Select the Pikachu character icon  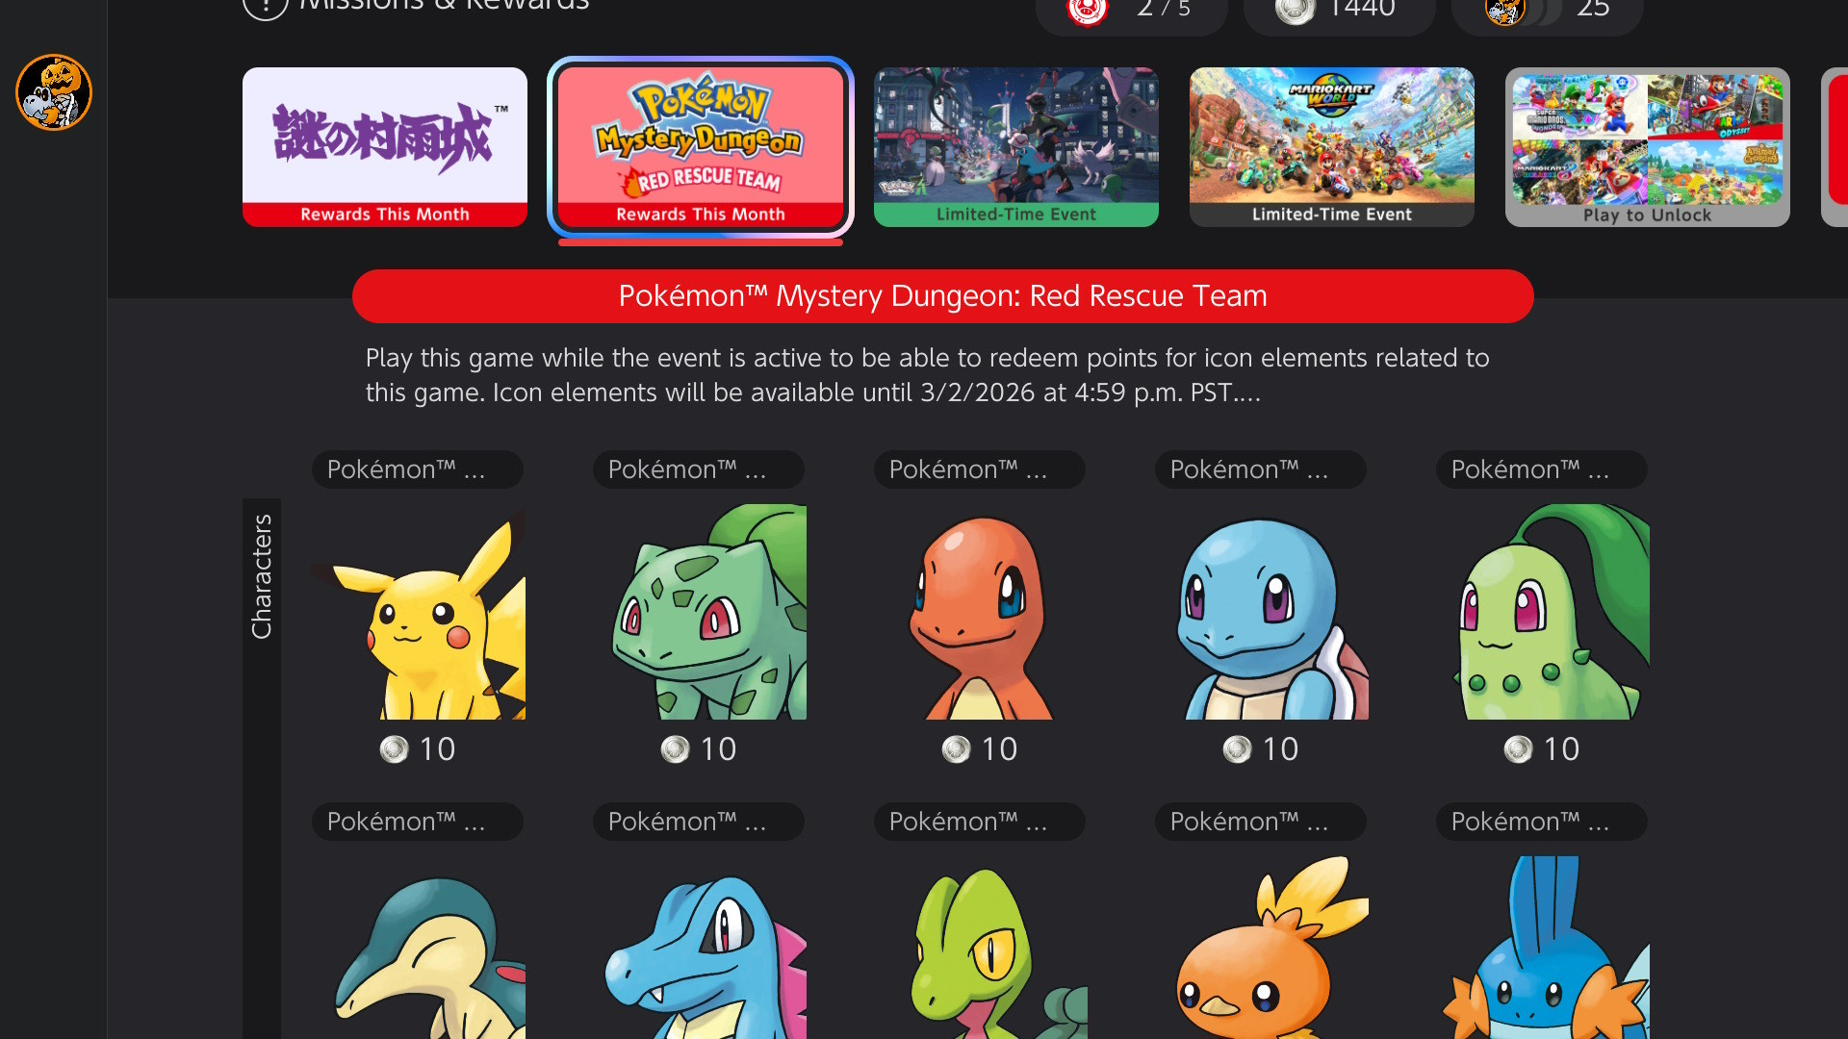(419, 612)
